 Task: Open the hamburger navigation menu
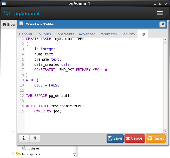point(160,13)
